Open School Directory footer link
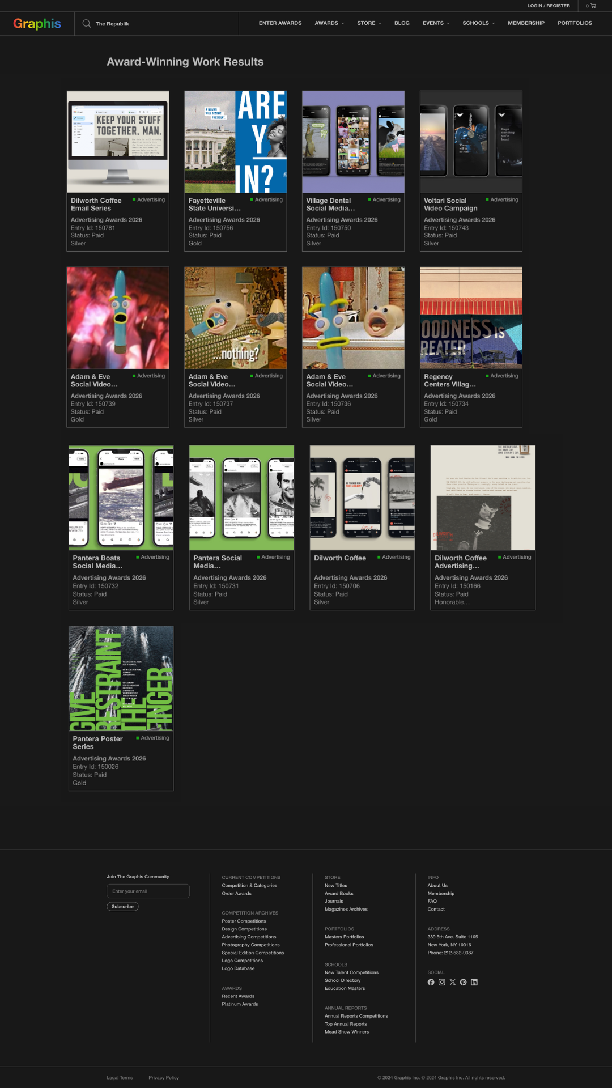Screen dimensions: 612x1088 pyautogui.click(x=342, y=980)
